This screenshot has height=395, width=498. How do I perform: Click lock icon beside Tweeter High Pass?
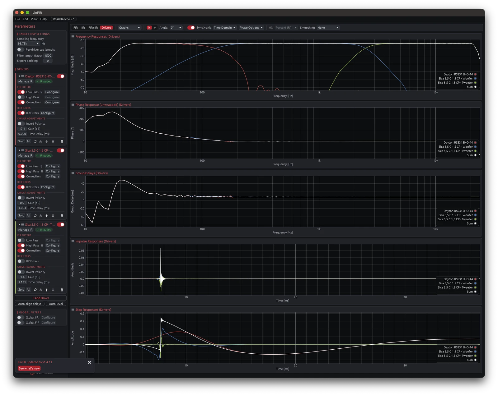[42, 246]
